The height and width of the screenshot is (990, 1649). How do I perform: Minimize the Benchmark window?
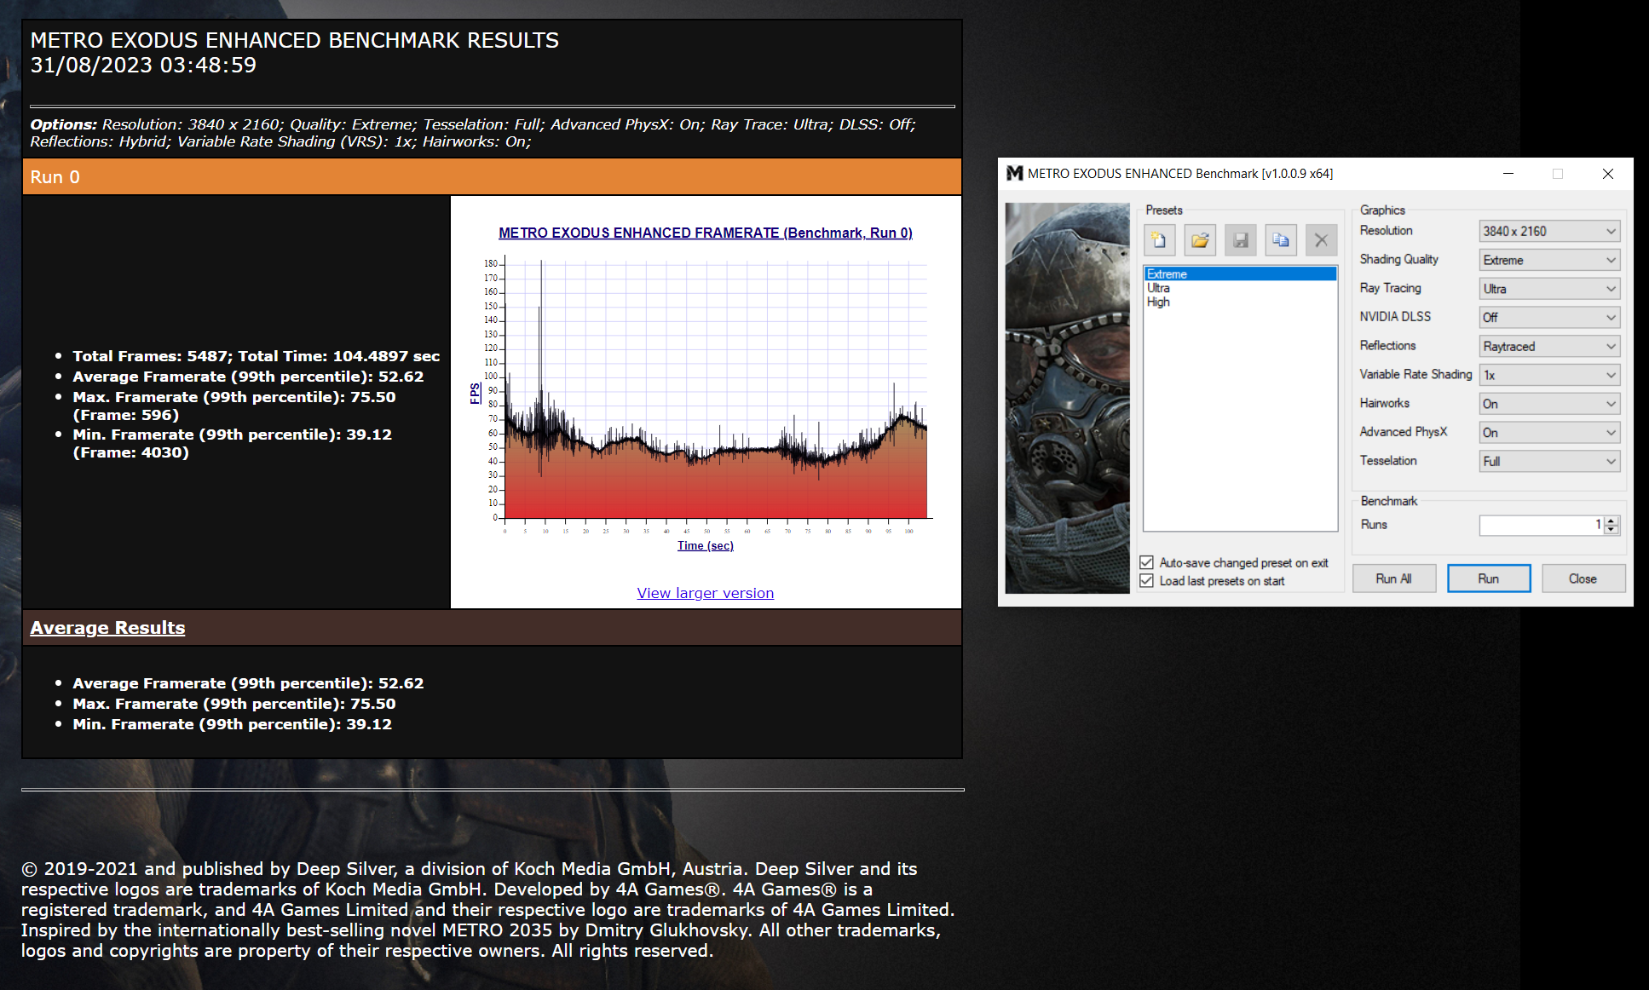(1508, 174)
